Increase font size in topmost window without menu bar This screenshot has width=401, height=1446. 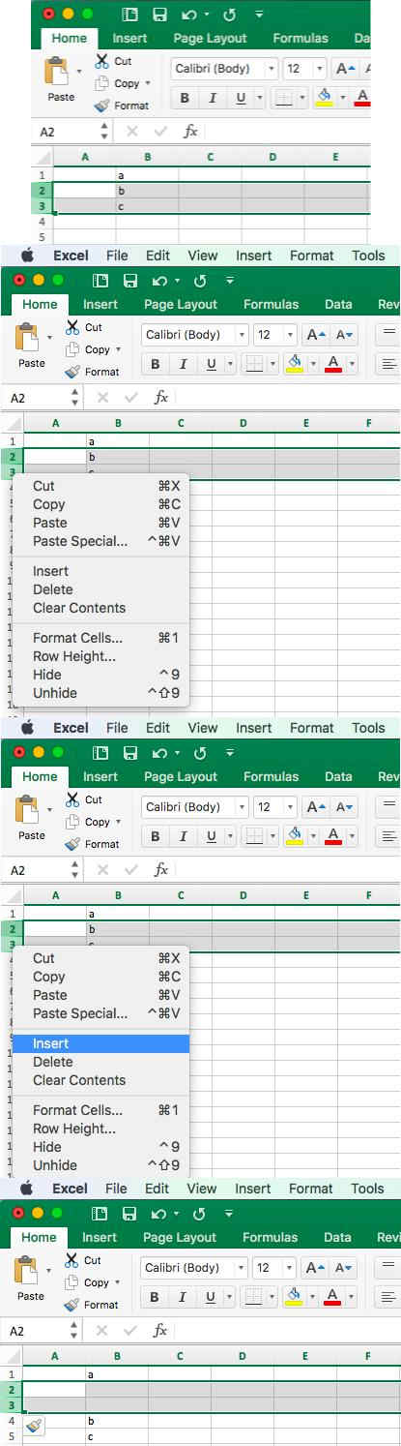tap(344, 69)
